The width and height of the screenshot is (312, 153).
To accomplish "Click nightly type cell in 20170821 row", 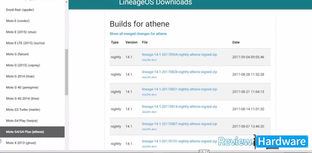I will [116, 92].
